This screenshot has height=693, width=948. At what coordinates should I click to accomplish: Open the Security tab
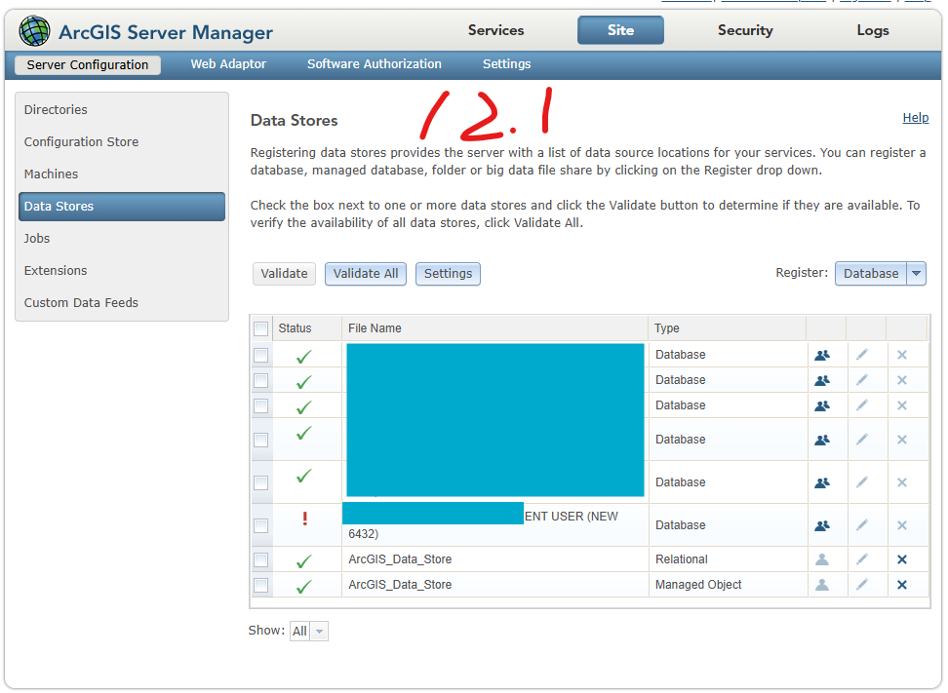point(745,30)
